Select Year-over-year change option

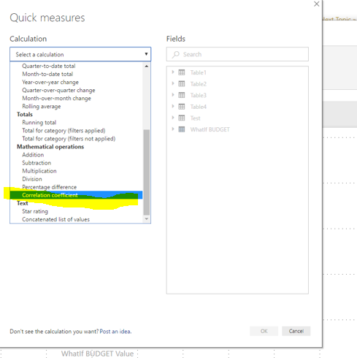[x=50, y=82]
